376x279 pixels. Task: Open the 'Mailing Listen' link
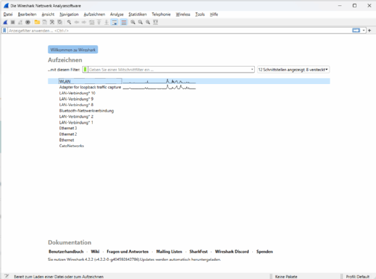click(x=169, y=251)
